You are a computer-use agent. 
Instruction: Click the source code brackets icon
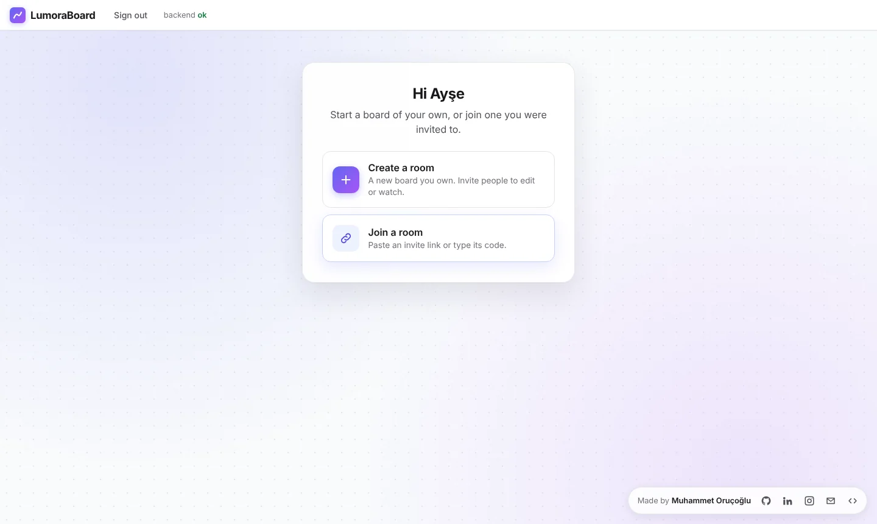click(x=853, y=501)
